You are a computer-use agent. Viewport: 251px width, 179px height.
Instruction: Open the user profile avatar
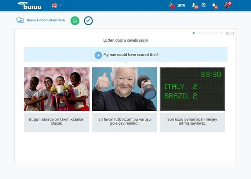[x=227, y=5]
